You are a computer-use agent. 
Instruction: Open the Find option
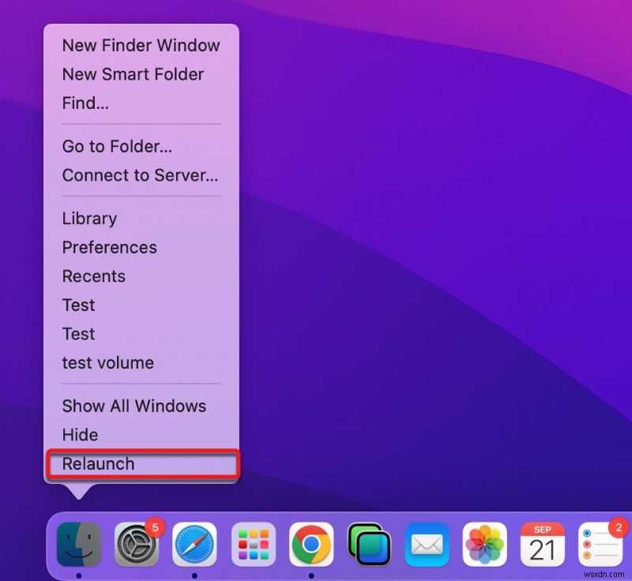pyautogui.click(x=87, y=103)
